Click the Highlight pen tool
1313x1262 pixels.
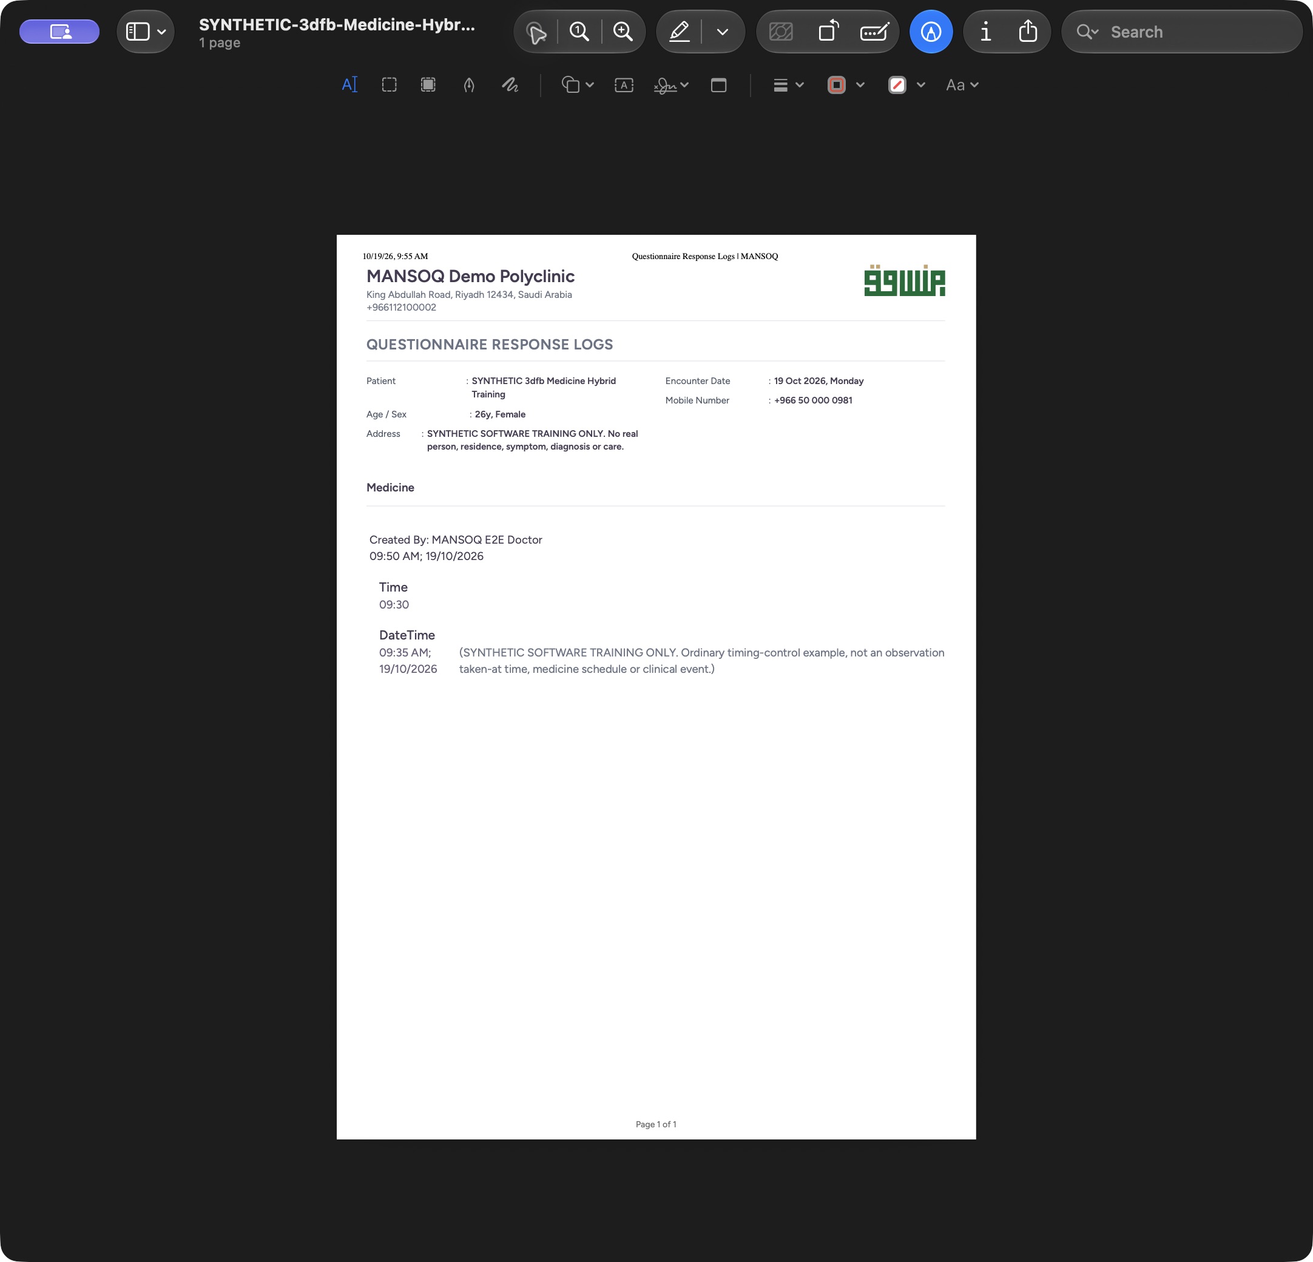tap(680, 32)
